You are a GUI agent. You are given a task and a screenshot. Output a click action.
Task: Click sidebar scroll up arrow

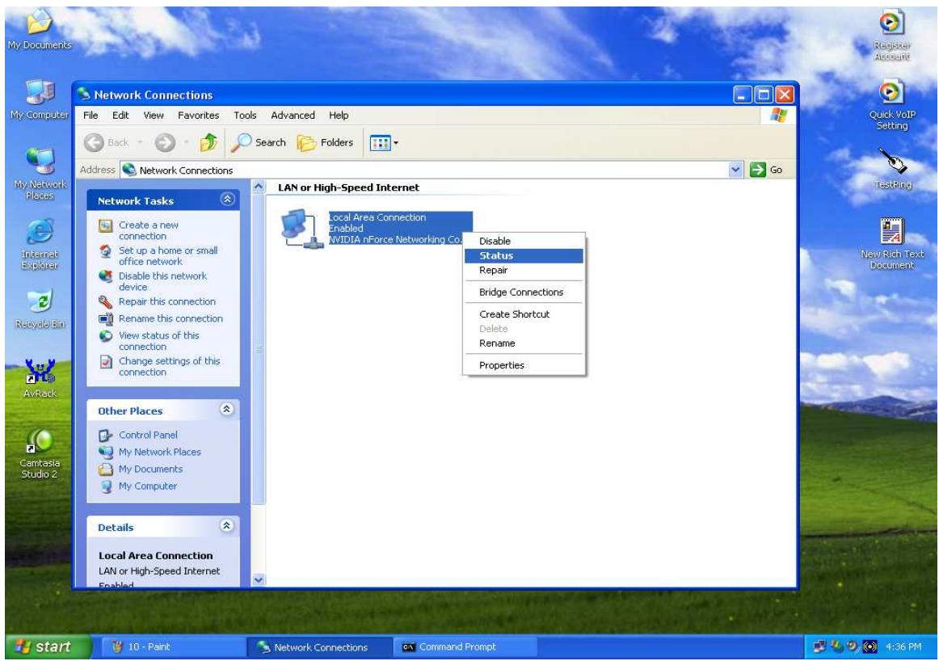coord(258,186)
